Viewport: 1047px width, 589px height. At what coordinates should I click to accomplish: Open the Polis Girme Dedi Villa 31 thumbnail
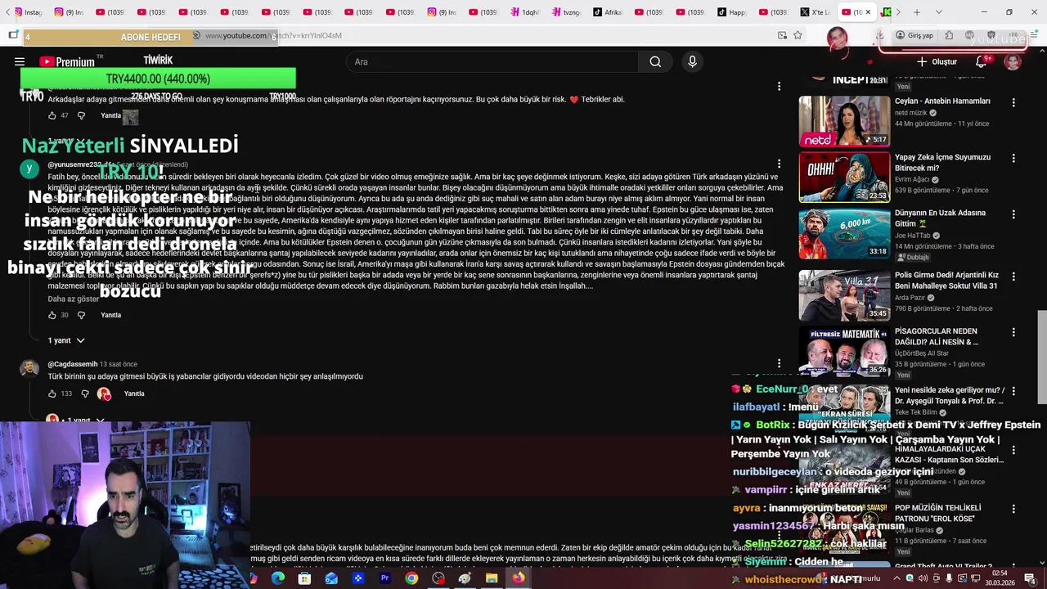point(844,295)
